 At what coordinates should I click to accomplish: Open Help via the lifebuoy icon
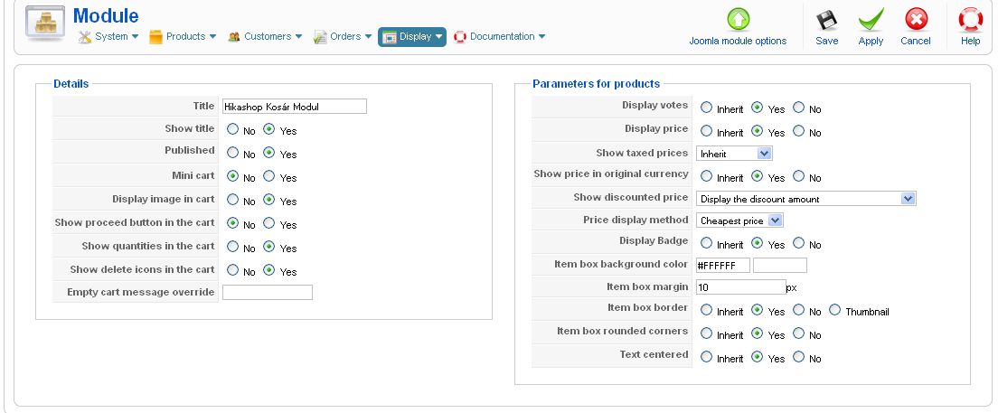970,20
